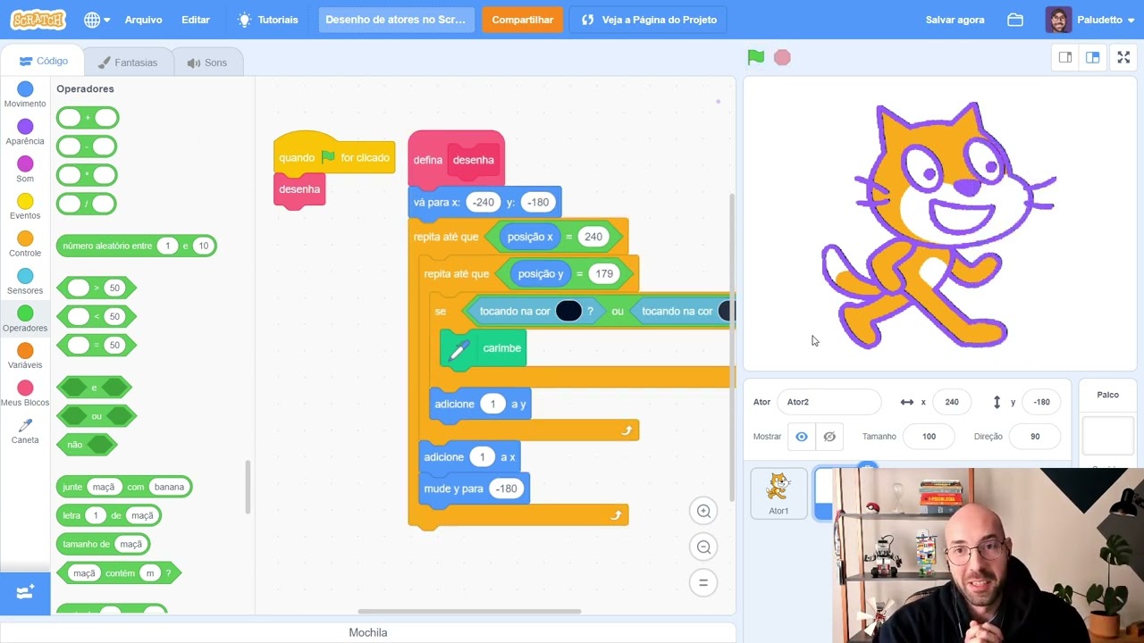Click the zoom in workspace icon

[703, 511]
